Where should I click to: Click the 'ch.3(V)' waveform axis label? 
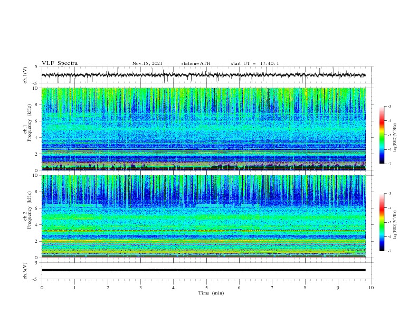pyautogui.click(x=25, y=271)
